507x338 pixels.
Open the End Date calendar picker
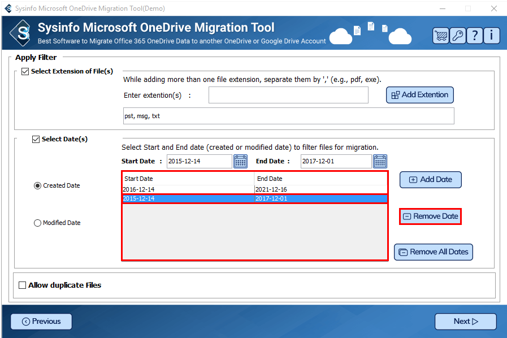click(x=380, y=162)
